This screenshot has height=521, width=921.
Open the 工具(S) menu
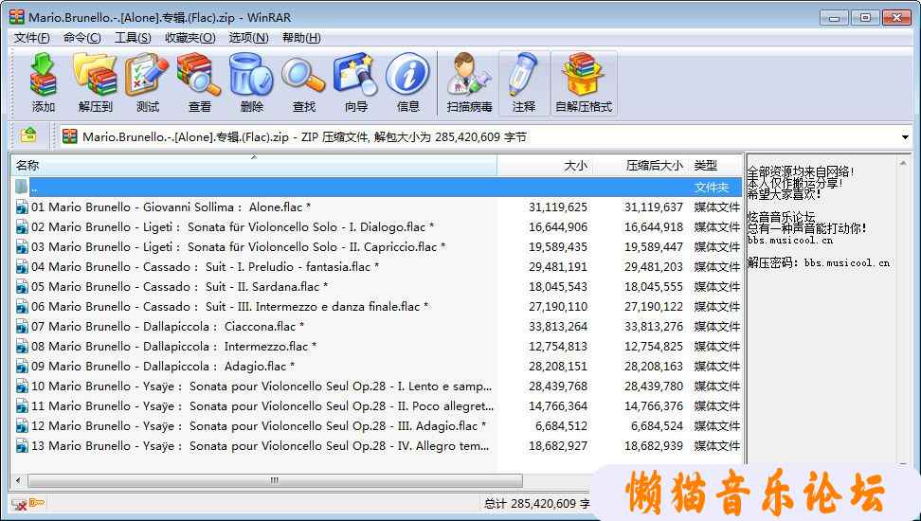(x=133, y=38)
